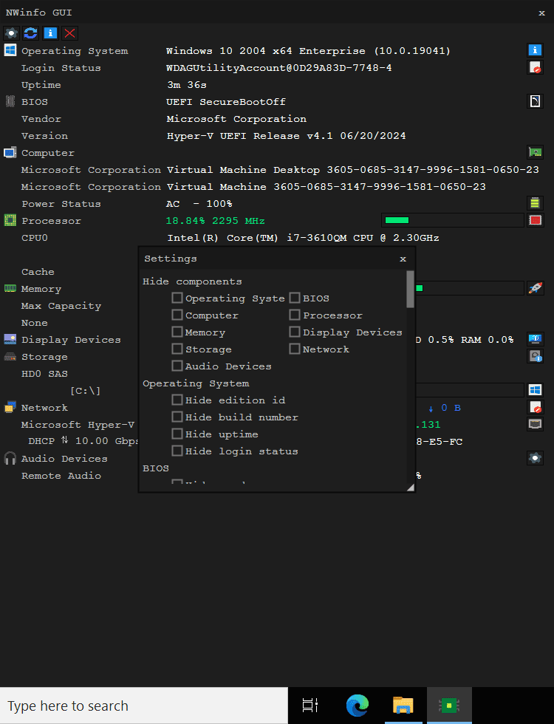Open settings via the gear toolbar icon

11,33
